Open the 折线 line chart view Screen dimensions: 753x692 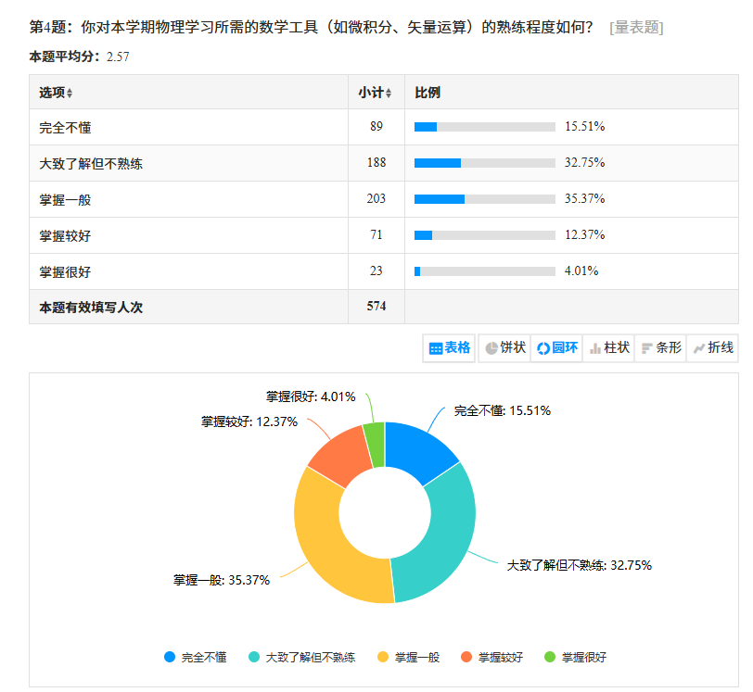click(x=713, y=348)
